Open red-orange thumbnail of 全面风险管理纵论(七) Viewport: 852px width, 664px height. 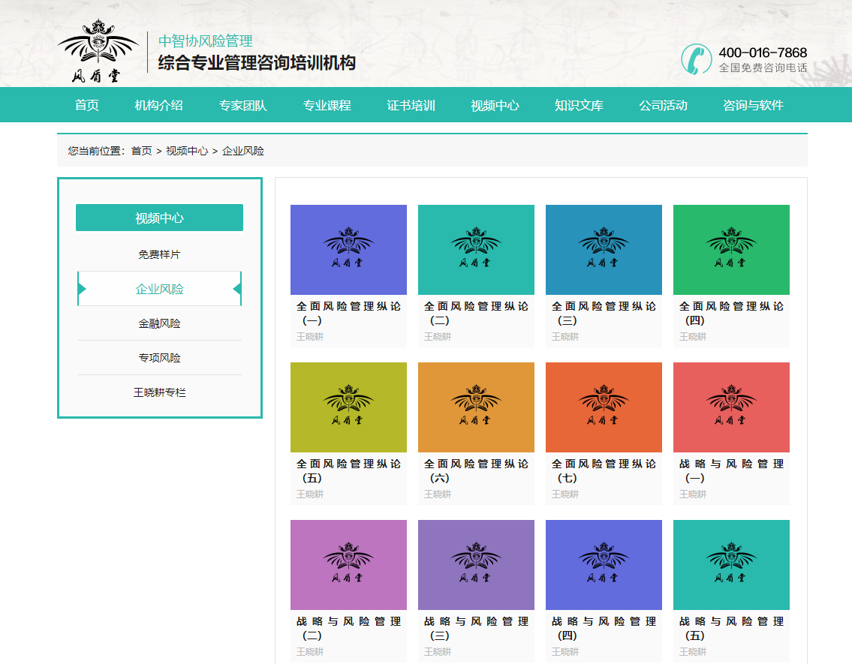pos(604,407)
